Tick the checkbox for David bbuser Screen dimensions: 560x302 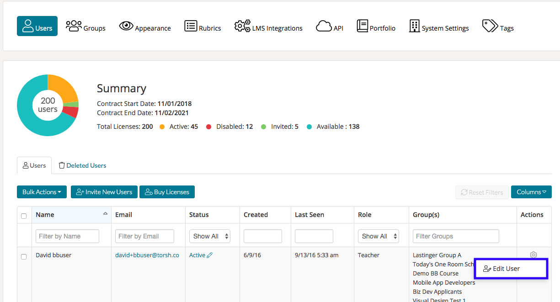point(24,257)
